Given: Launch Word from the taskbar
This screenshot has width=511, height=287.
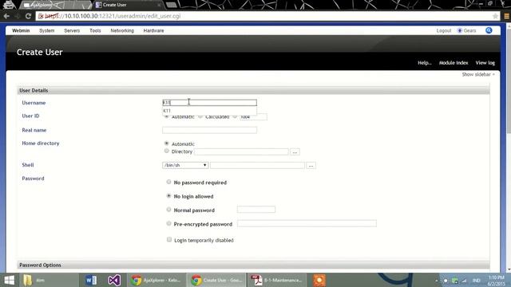Looking at the screenshot, I should point(91,280).
